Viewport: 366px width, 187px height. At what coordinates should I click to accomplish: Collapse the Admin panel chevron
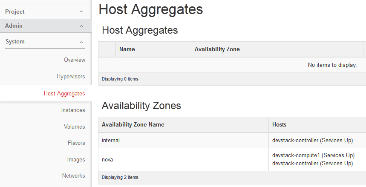pos(81,26)
